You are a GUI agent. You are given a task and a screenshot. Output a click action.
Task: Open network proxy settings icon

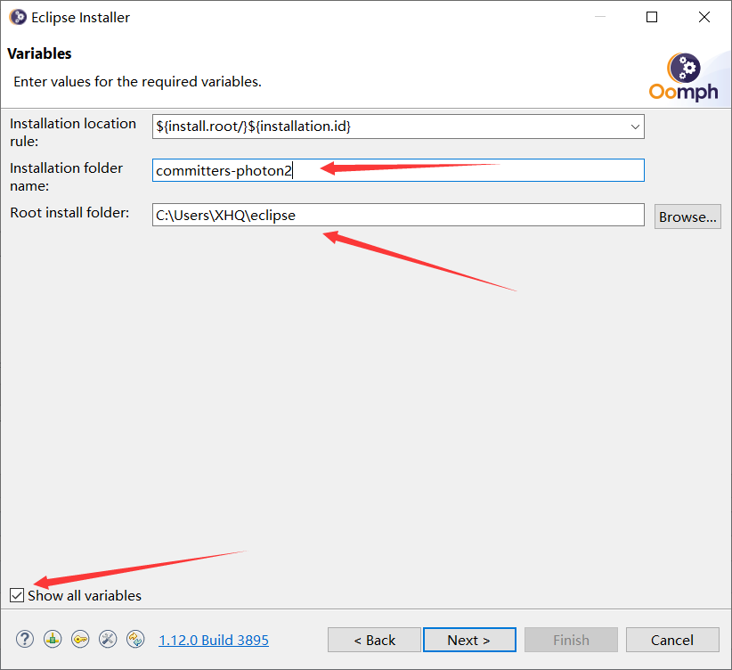[53, 639]
